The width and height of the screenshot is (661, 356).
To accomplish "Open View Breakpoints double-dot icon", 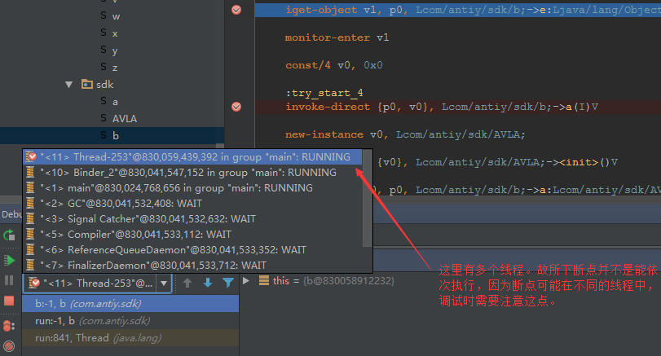I will coord(9,326).
